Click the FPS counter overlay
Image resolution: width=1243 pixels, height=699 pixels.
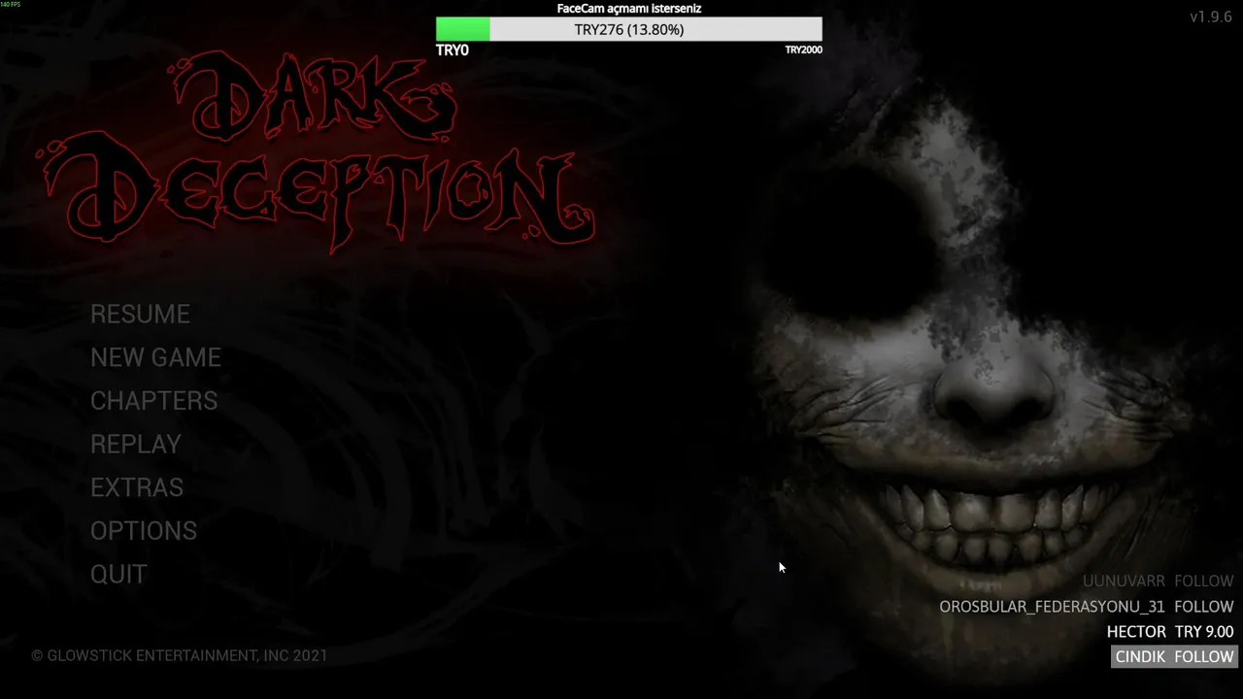click(x=10, y=4)
